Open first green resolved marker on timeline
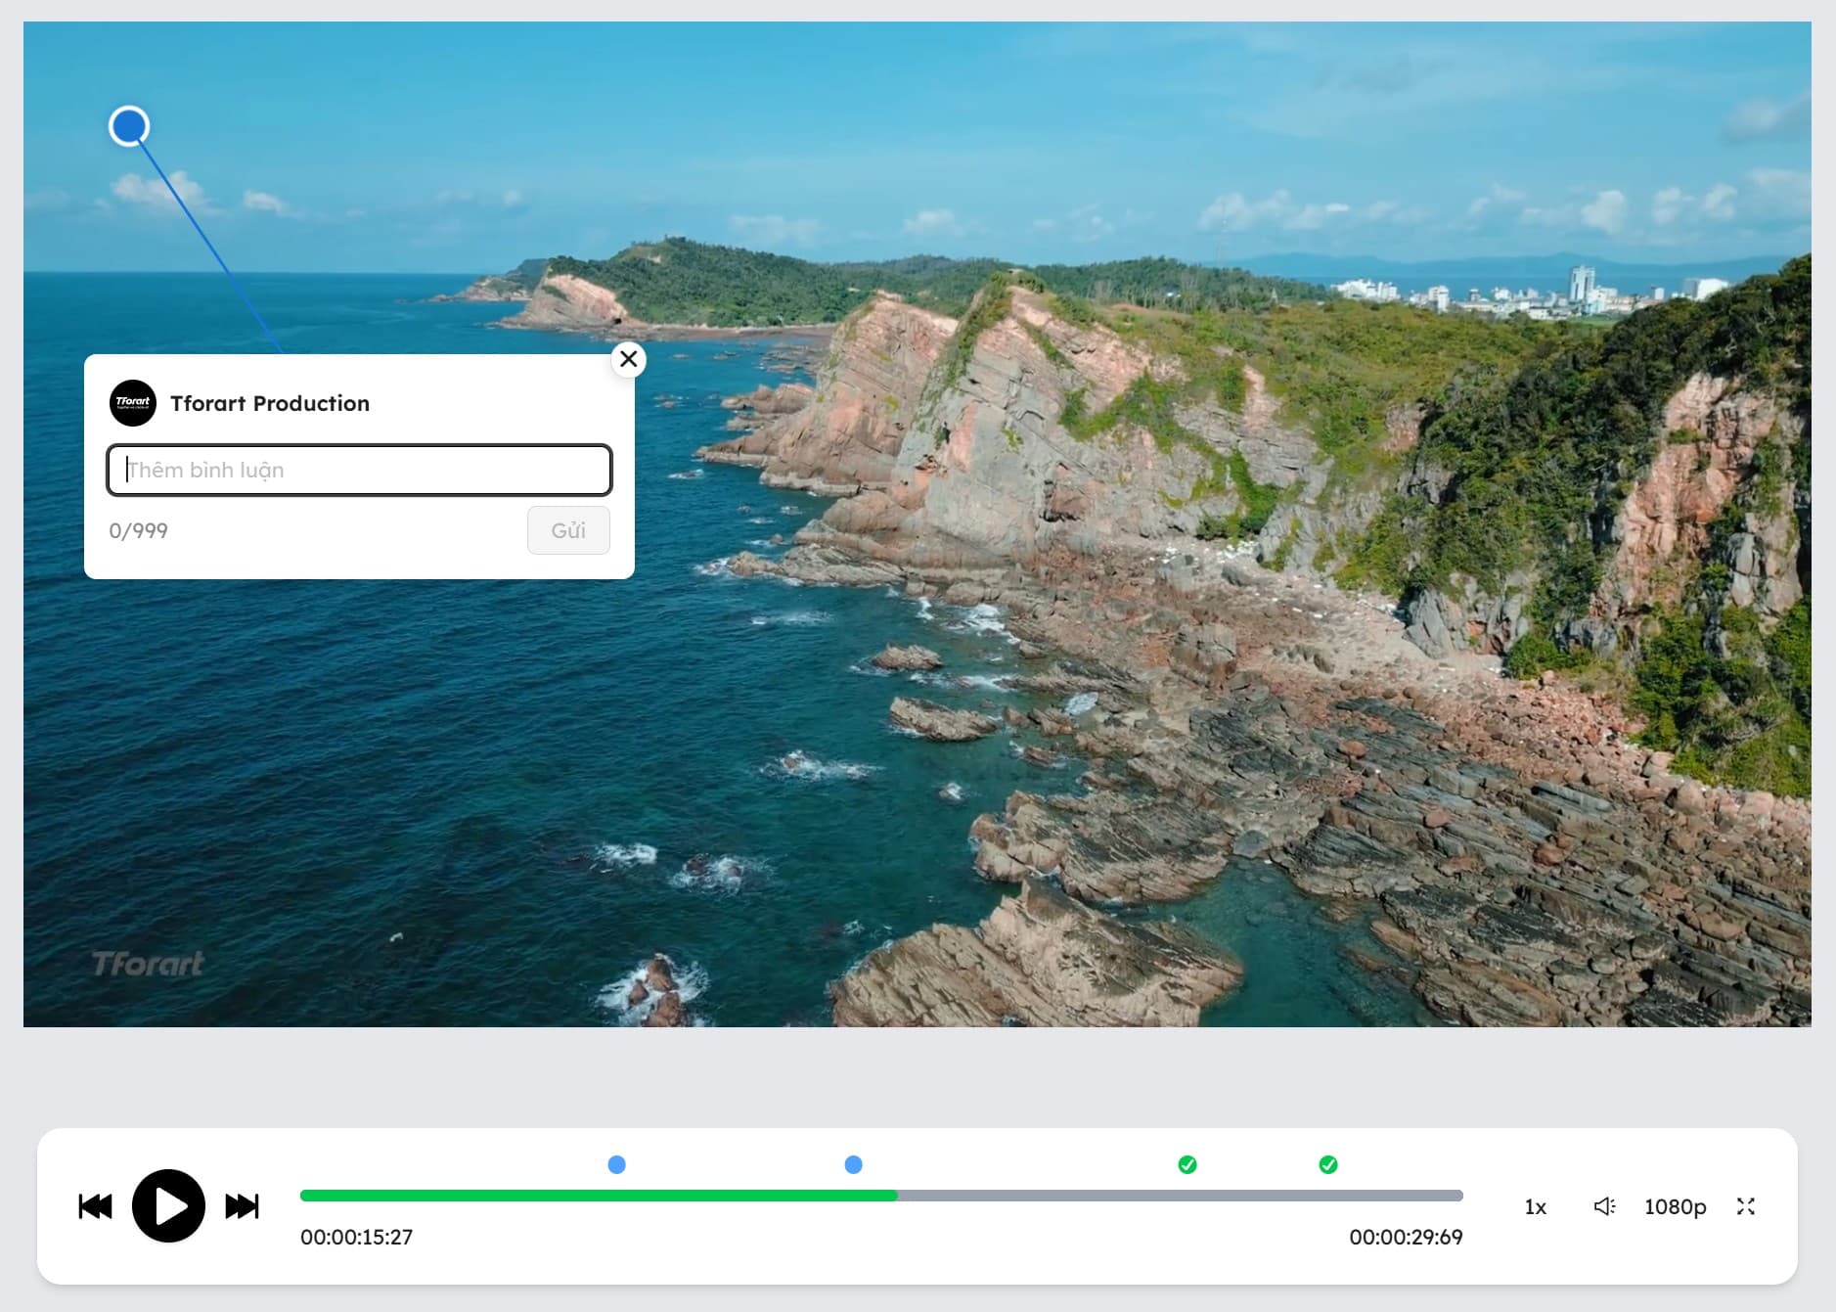Viewport: 1836px width, 1312px height. pyautogui.click(x=1187, y=1164)
